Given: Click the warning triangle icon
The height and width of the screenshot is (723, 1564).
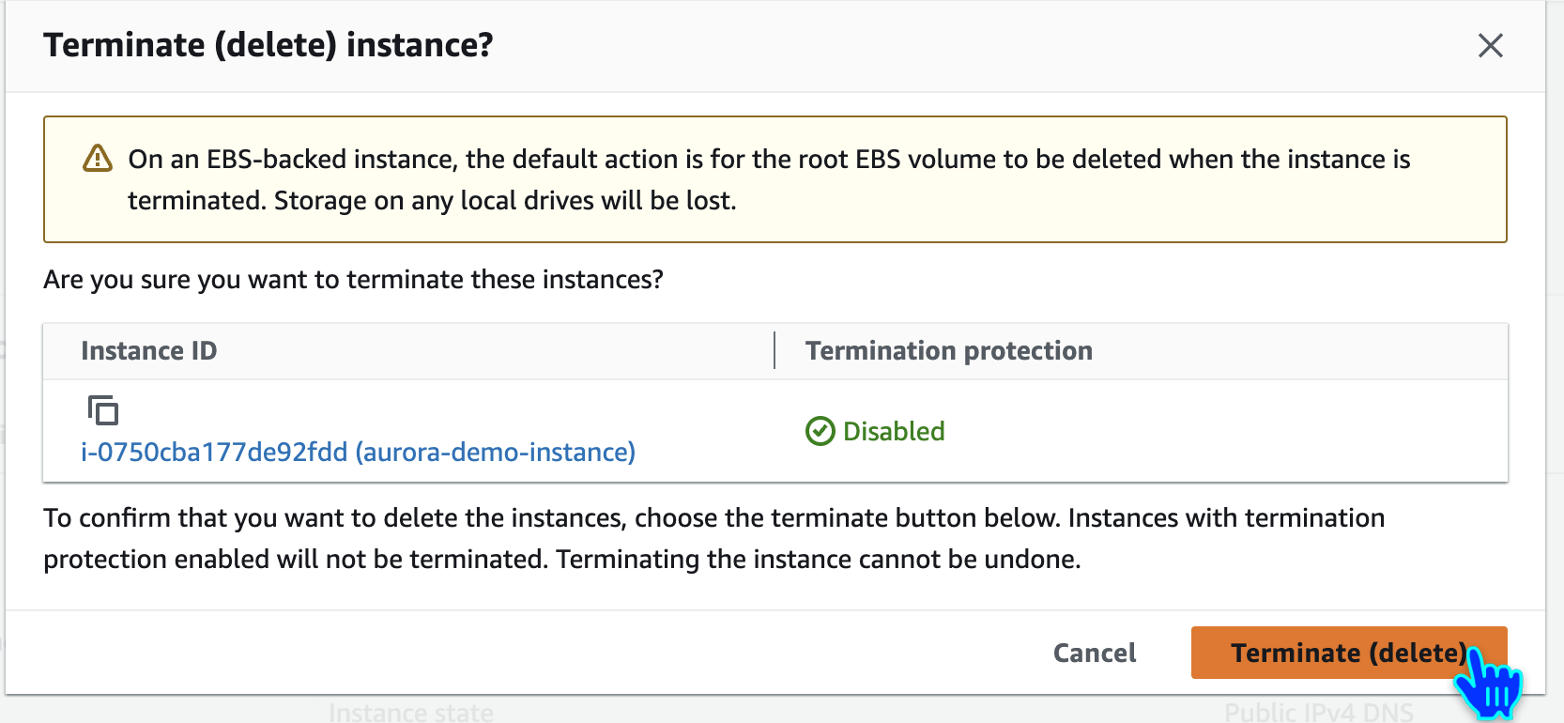Looking at the screenshot, I should pyautogui.click(x=98, y=159).
